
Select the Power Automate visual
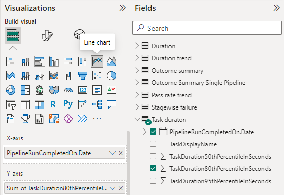(x=83, y=119)
